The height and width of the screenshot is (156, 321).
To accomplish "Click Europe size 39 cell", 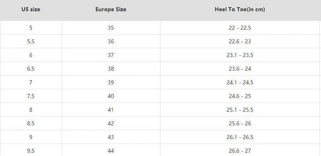I will (x=111, y=82).
